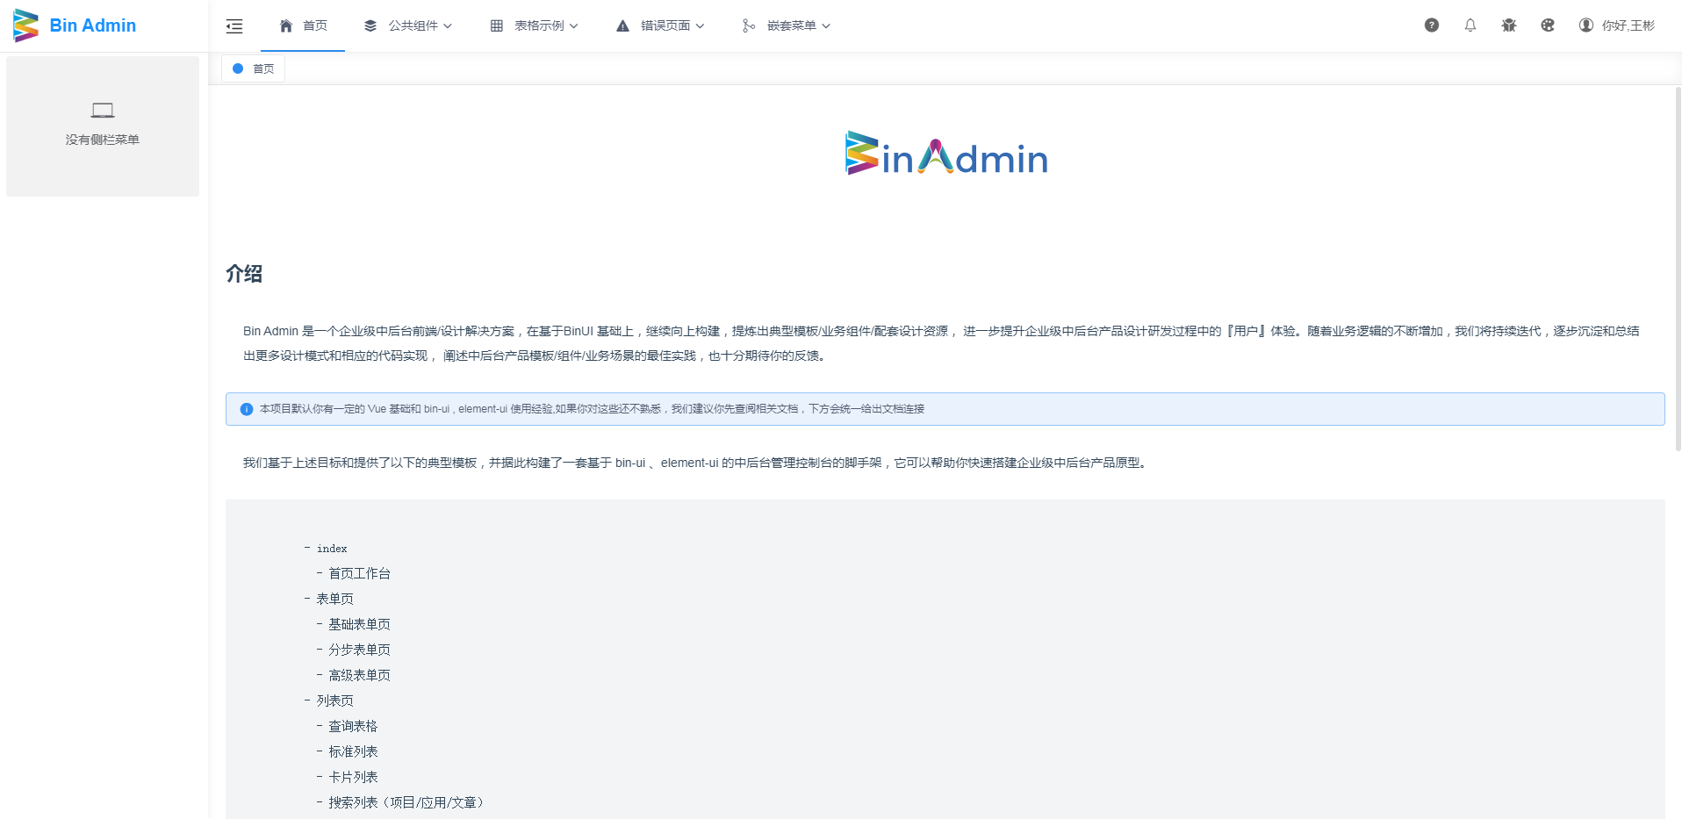Click the 卡片列表 entry
Screen dimensions: 1682x819
[354, 778]
